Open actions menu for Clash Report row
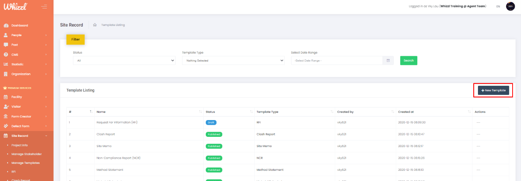The width and height of the screenshot is (521, 181). [478, 134]
